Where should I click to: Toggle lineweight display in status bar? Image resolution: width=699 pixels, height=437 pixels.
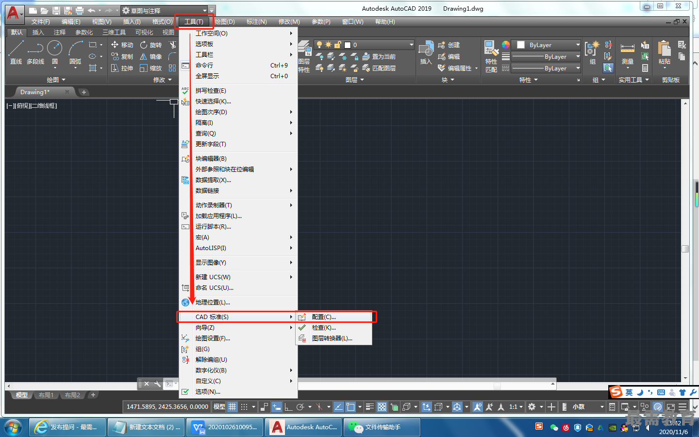370,407
